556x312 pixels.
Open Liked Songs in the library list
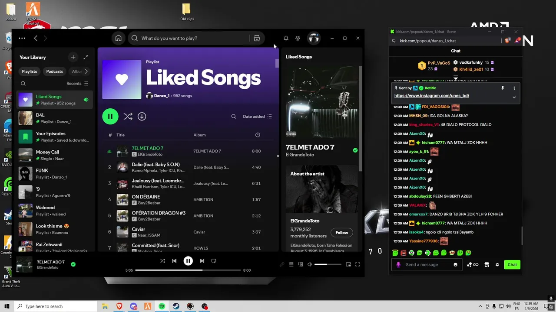click(54, 100)
